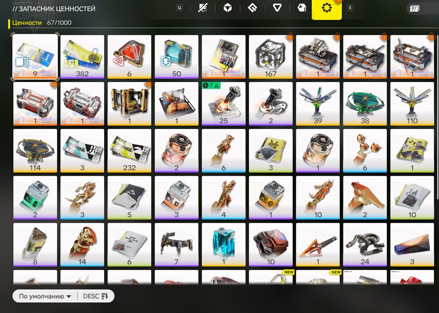The image size is (439, 313).
Task: Select the grey papers item with count 5
Action: pyautogui.click(x=129, y=197)
